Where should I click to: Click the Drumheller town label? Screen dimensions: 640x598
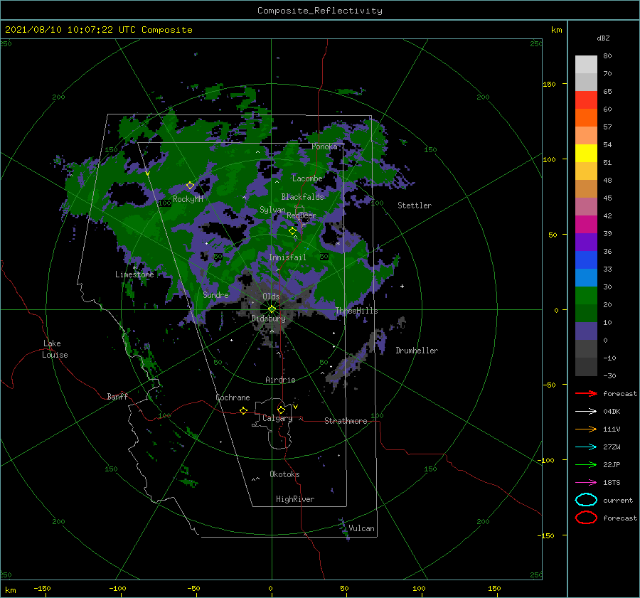(x=417, y=351)
